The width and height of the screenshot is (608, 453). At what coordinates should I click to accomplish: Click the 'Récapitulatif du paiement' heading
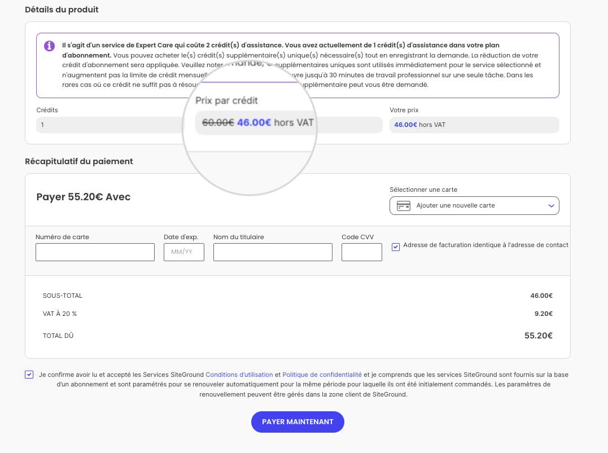pyautogui.click(x=78, y=161)
